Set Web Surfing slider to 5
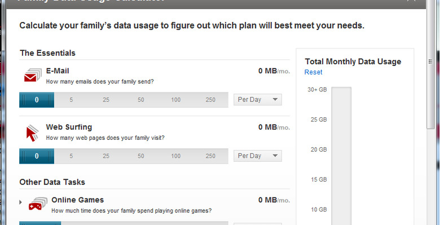 (71, 156)
